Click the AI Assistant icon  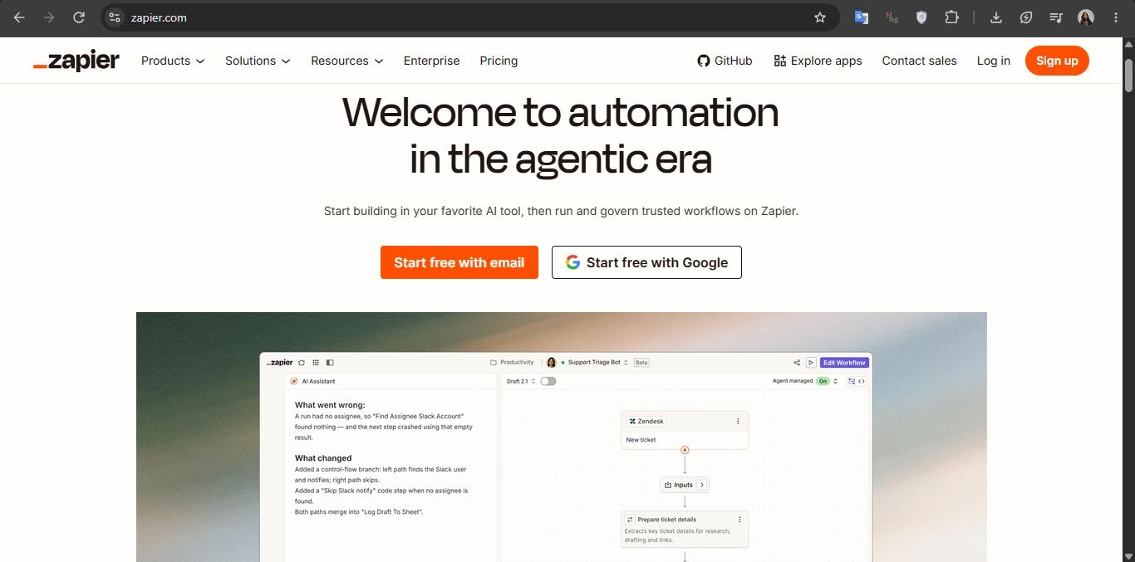click(294, 381)
